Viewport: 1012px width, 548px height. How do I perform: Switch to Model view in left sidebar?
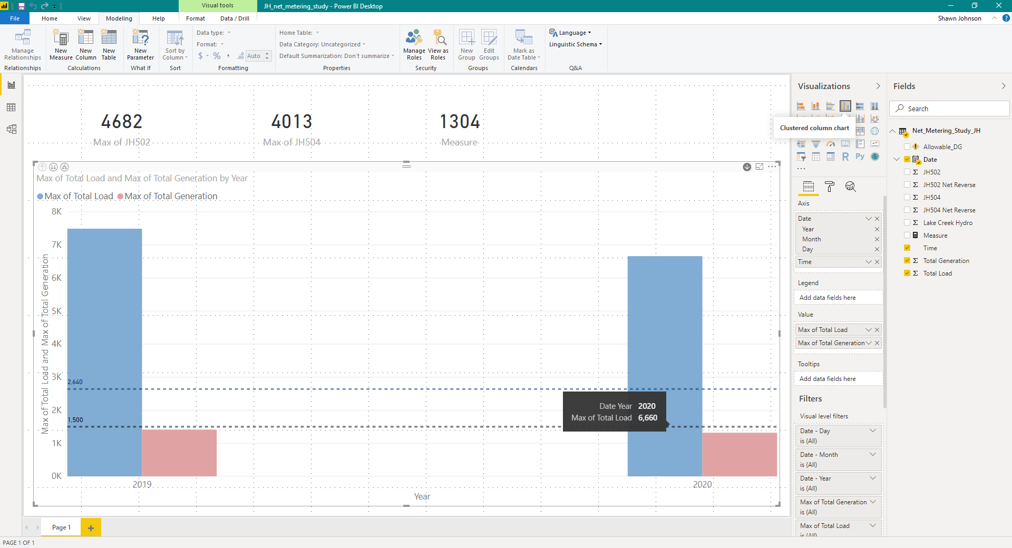pos(11,129)
